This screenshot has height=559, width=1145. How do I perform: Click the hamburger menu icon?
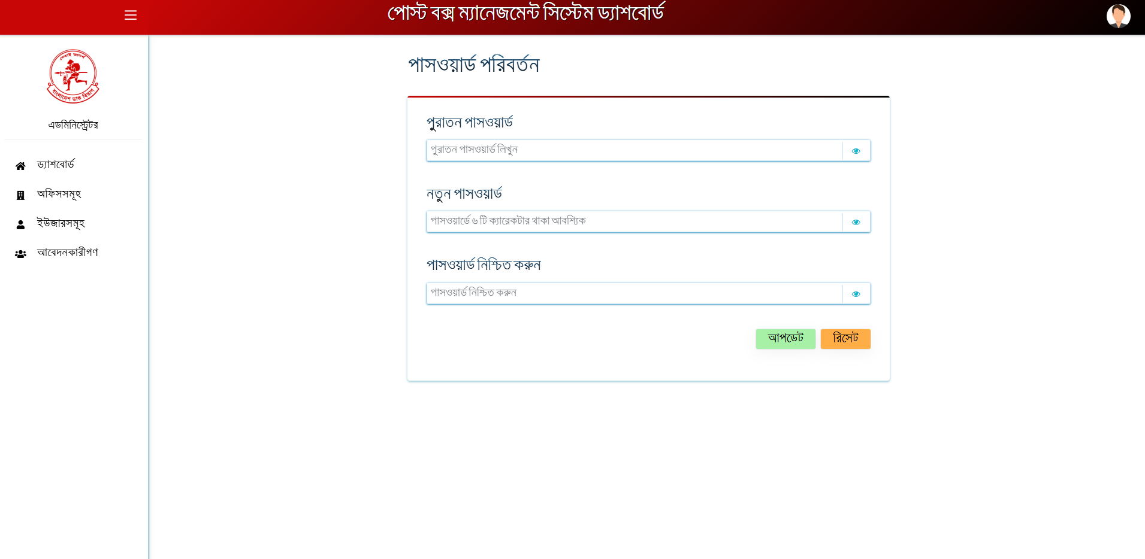pos(131,16)
